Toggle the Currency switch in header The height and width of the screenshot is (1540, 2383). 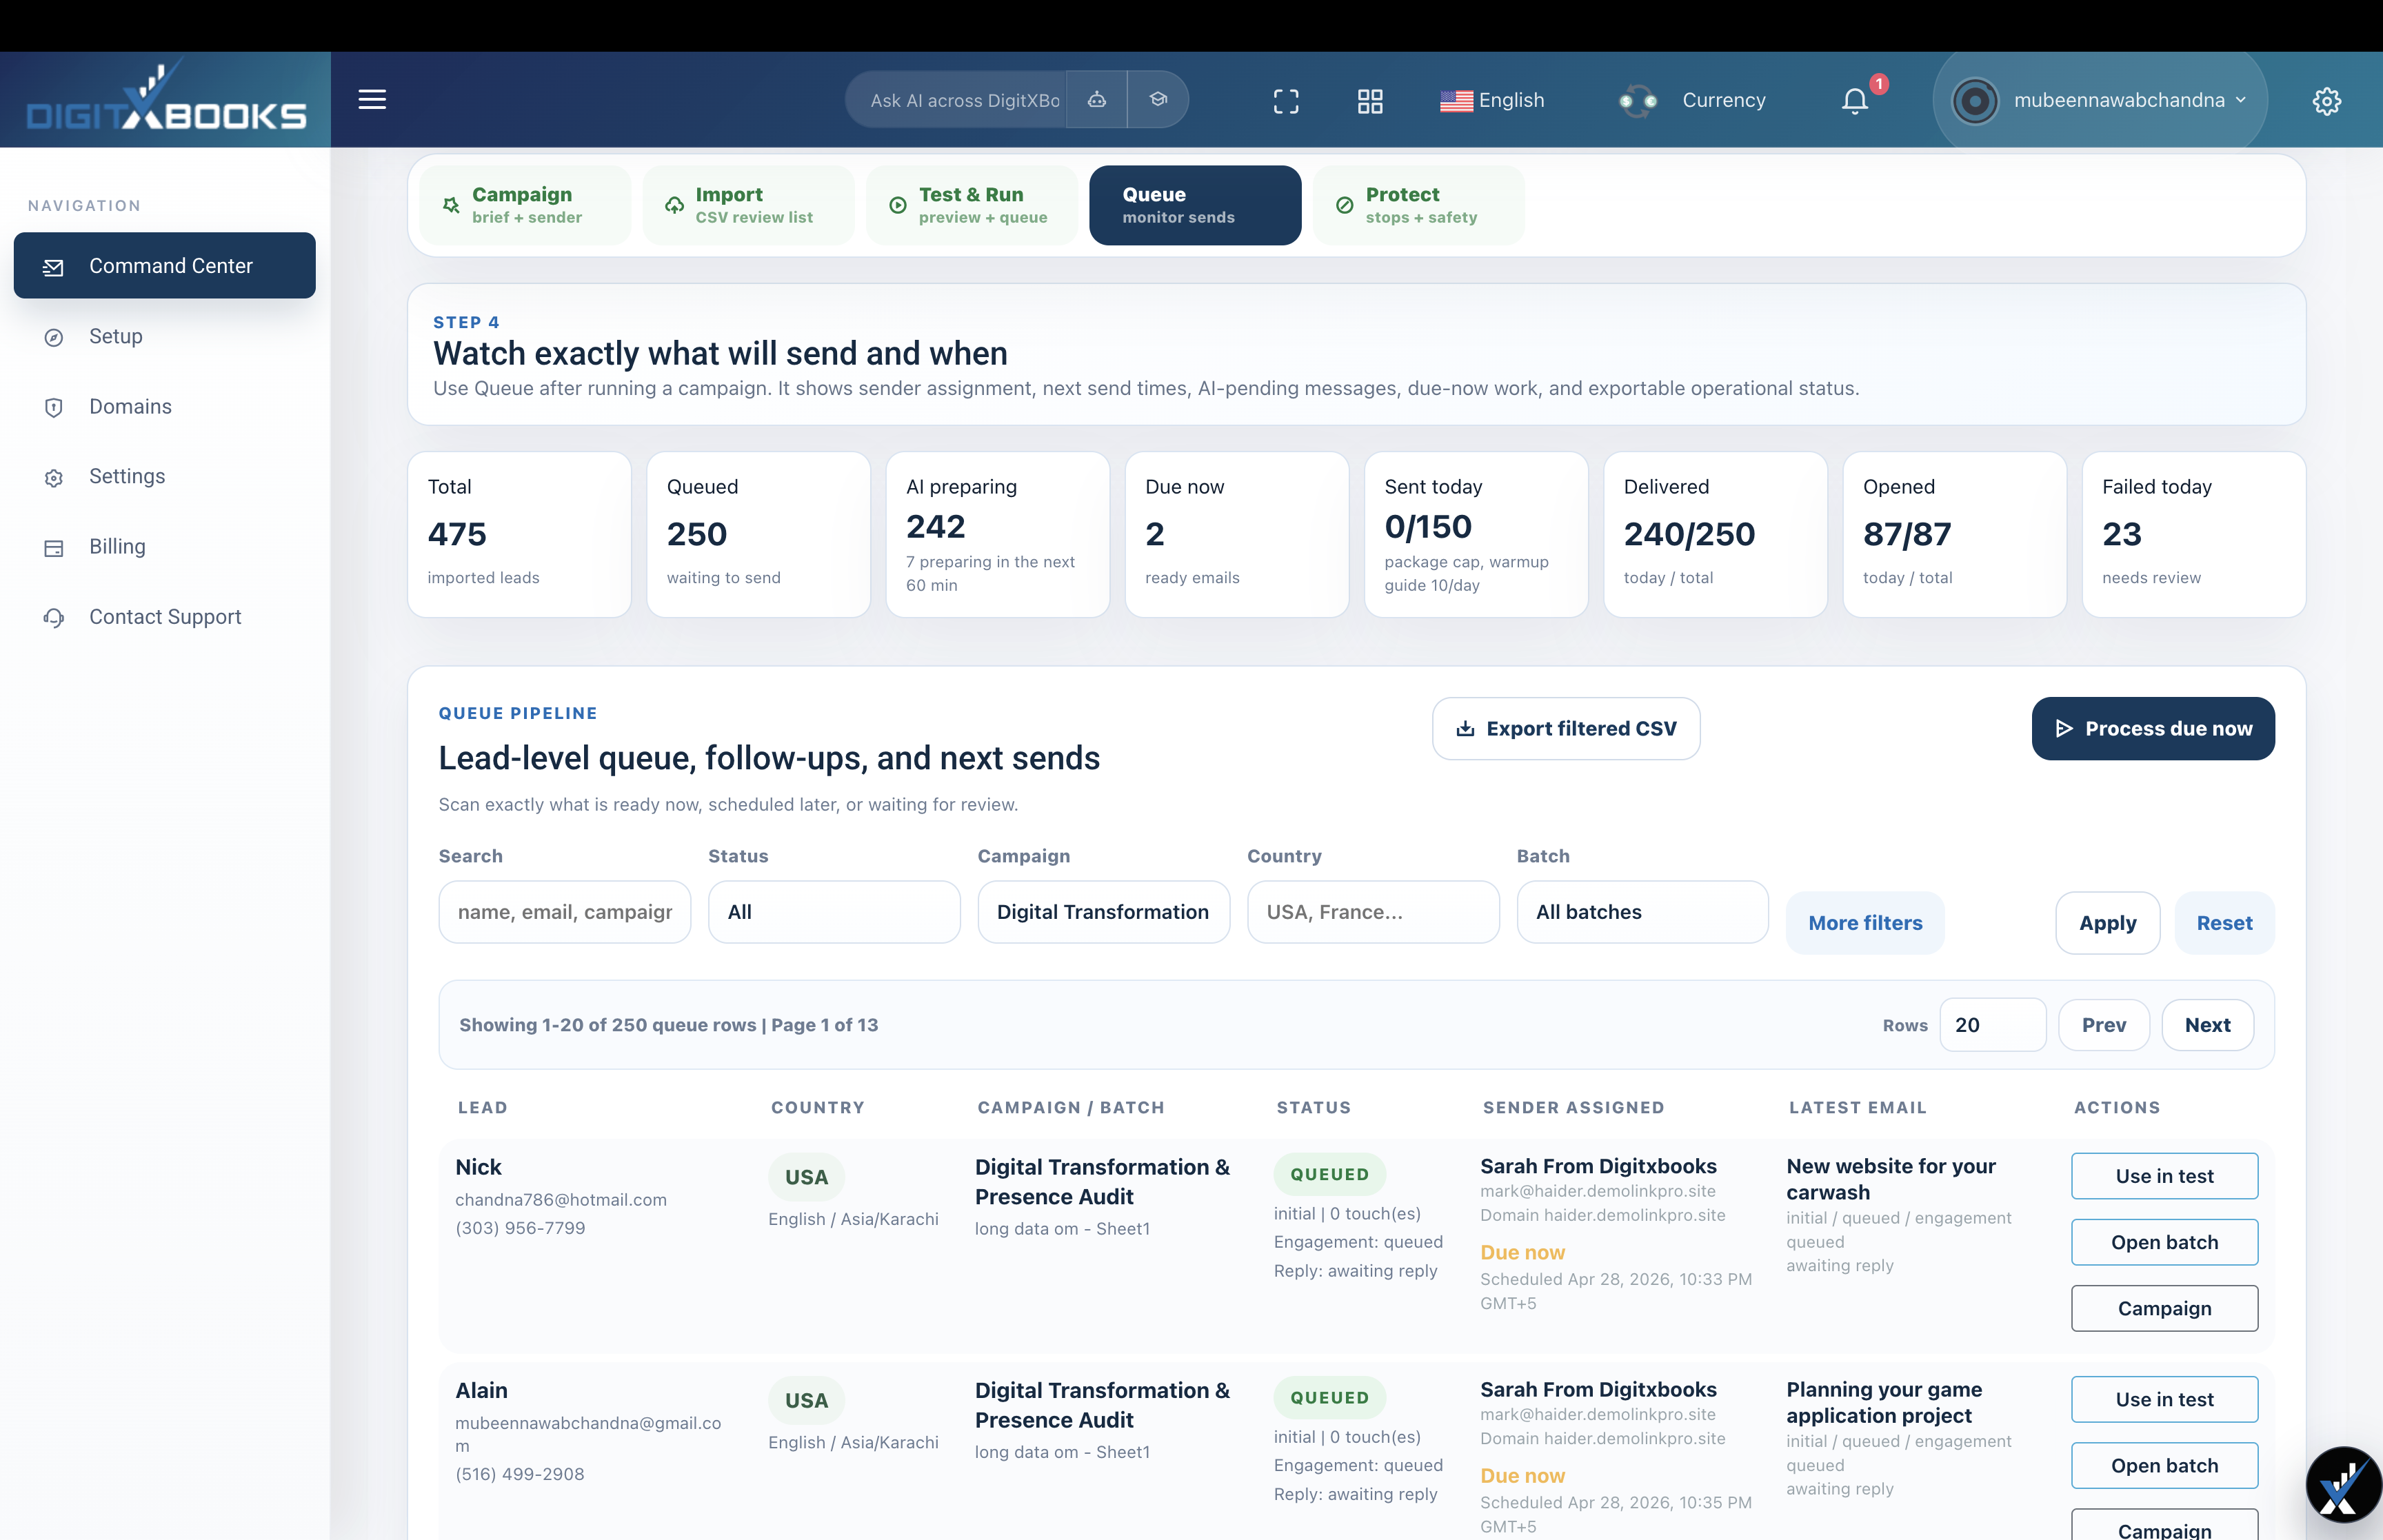point(1638,100)
